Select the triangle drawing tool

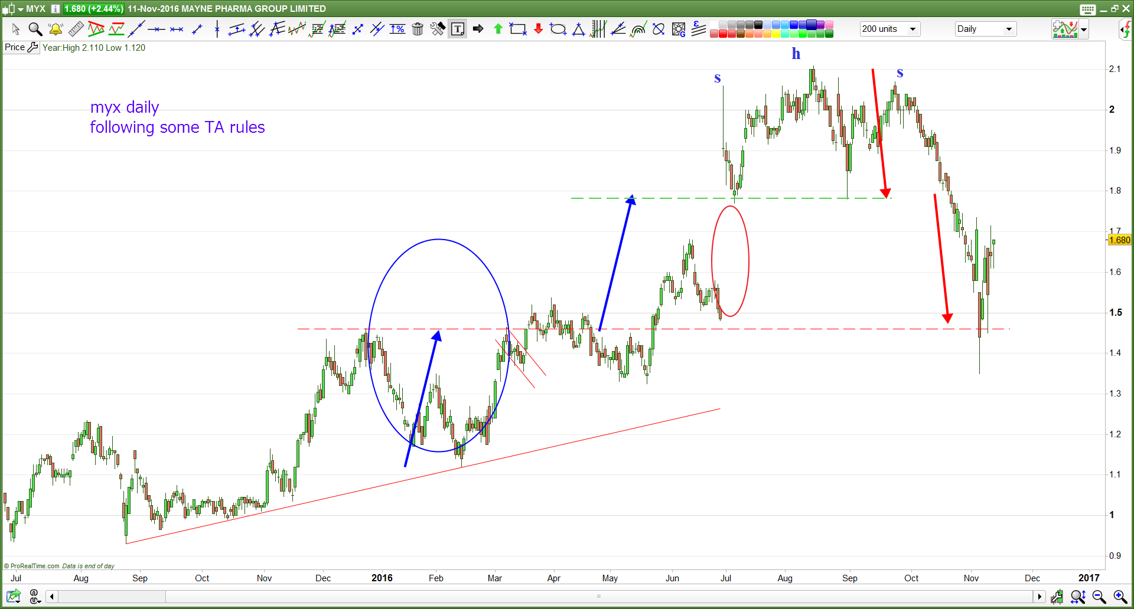pyautogui.click(x=579, y=29)
